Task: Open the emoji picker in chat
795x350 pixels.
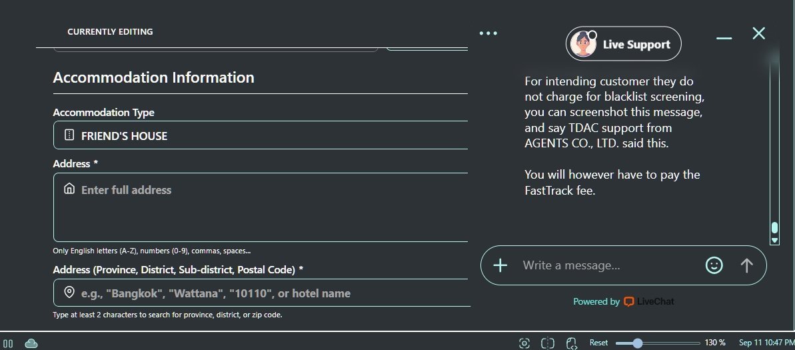Action: click(714, 265)
